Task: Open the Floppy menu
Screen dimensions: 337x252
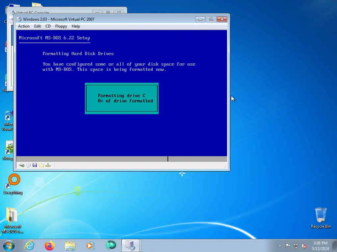Action: pos(61,26)
